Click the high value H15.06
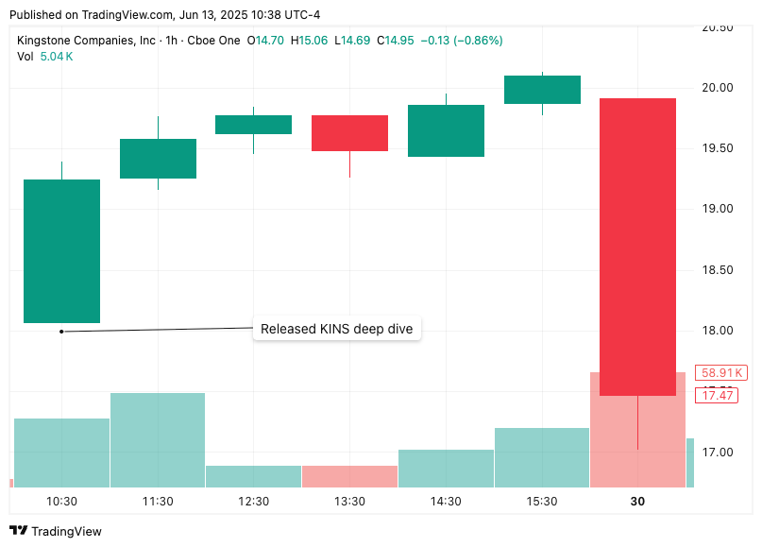762x547 pixels. coord(309,41)
